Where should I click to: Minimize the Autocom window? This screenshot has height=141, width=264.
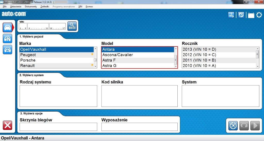pyautogui.click(x=246, y=2)
